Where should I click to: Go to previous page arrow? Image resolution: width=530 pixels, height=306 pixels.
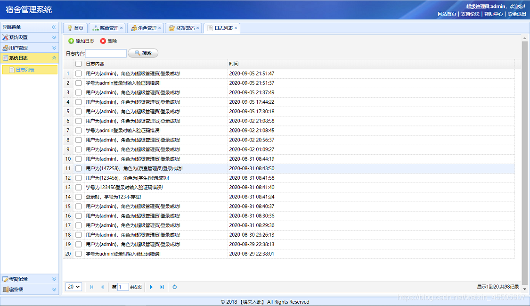(102, 287)
